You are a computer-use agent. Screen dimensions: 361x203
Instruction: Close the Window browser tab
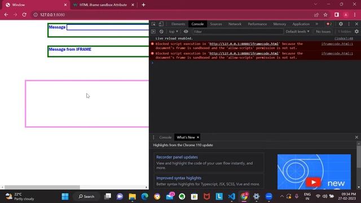pyautogui.click(x=65, y=5)
